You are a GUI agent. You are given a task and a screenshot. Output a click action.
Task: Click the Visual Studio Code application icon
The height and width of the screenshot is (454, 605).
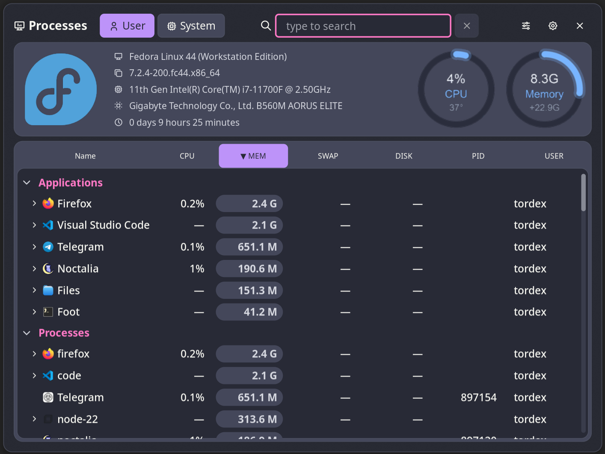click(48, 225)
